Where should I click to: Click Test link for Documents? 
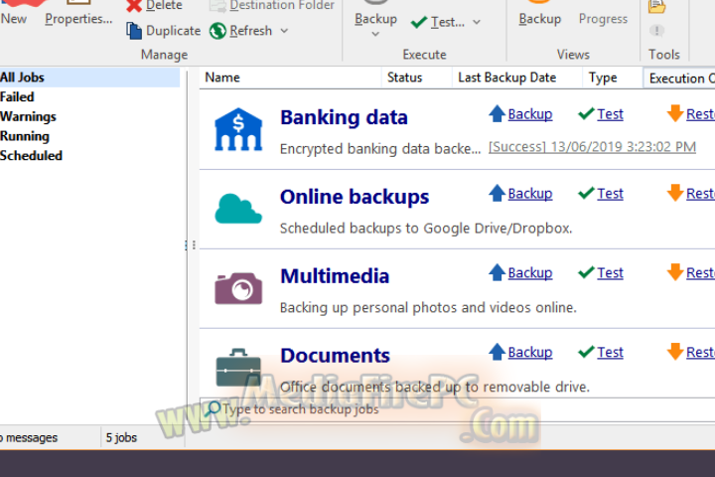click(x=610, y=353)
